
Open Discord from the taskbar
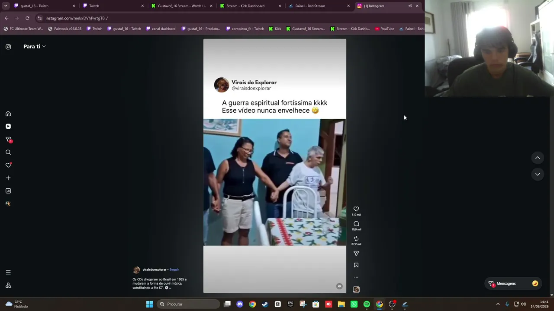[x=240, y=304]
